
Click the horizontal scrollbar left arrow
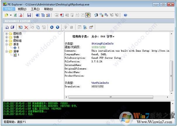66,97
